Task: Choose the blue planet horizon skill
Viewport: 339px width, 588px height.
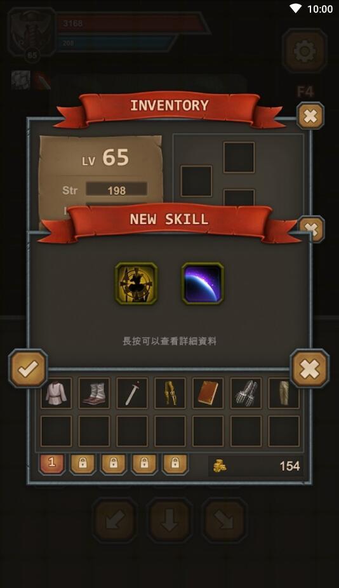Action: [x=203, y=283]
